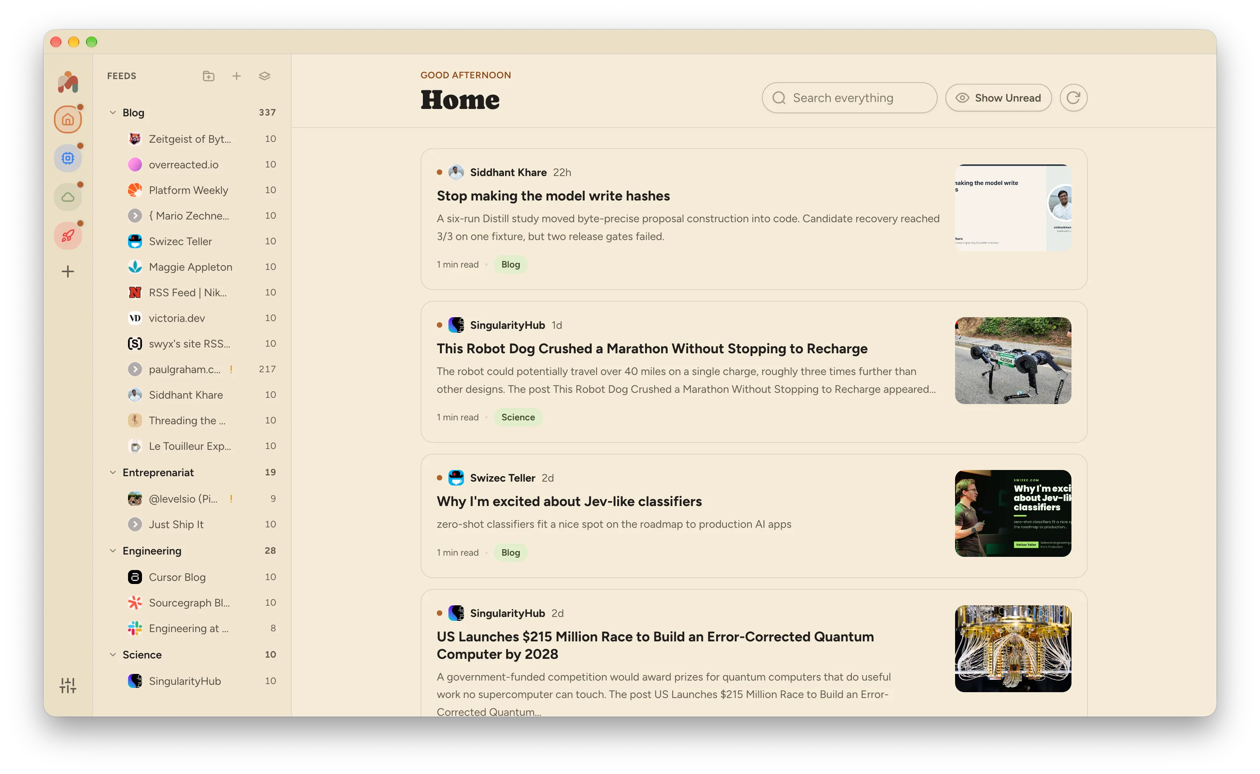Click the new folder icon in Feeds header
This screenshot has height=774, width=1260.
click(x=208, y=76)
